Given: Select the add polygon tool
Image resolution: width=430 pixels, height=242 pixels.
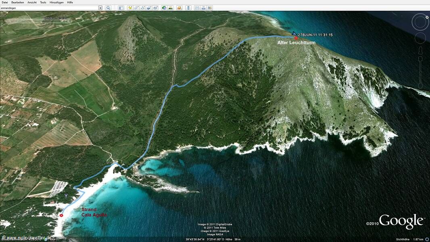Looking at the screenshot, I should coord(136,8).
